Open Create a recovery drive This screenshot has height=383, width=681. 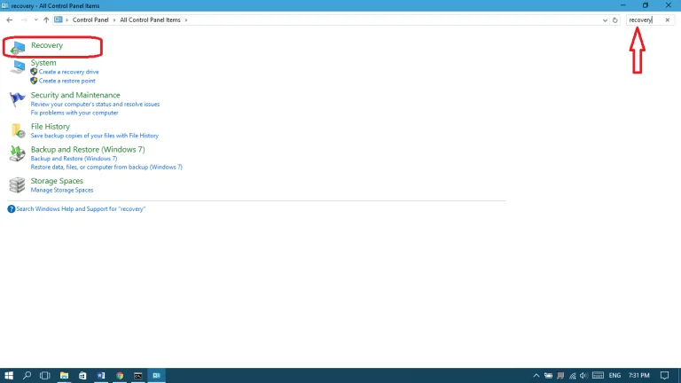(68, 72)
